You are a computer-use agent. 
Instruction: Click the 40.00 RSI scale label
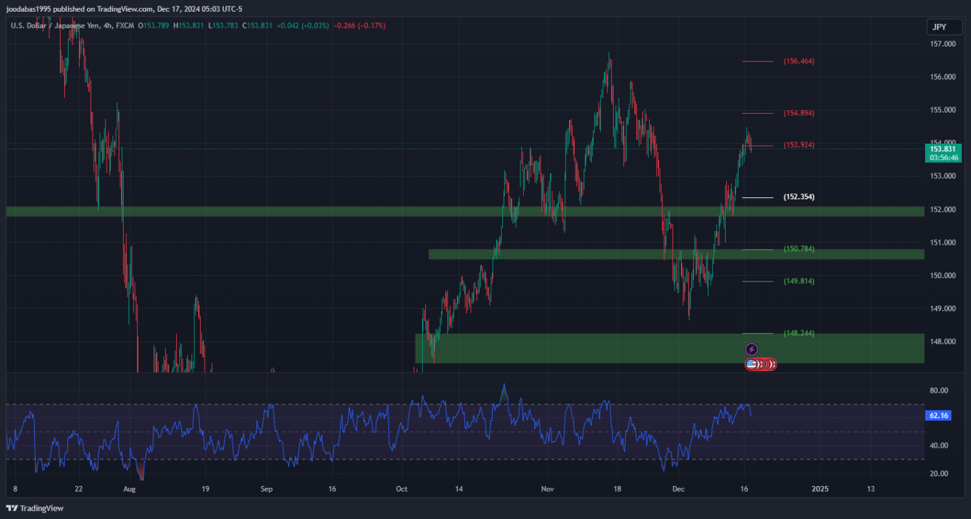click(x=939, y=445)
